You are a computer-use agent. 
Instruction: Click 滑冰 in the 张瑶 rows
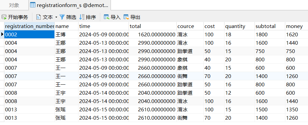click(x=190, y=109)
